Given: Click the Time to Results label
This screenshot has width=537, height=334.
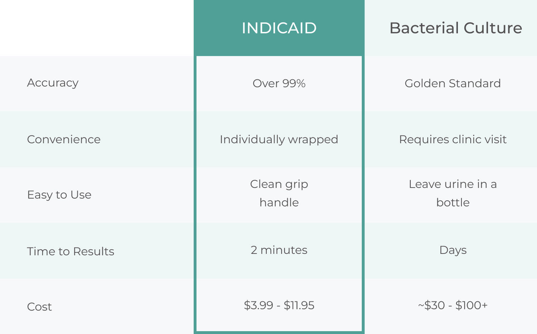Looking at the screenshot, I should (x=71, y=251).
